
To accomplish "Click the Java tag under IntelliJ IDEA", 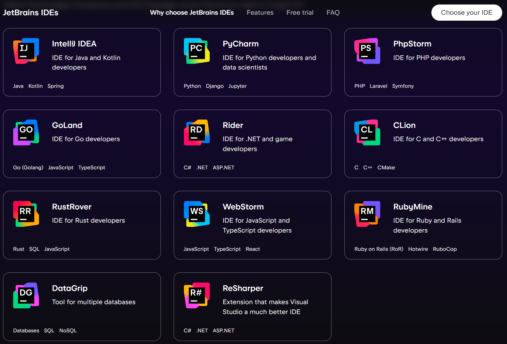I will pos(18,86).
